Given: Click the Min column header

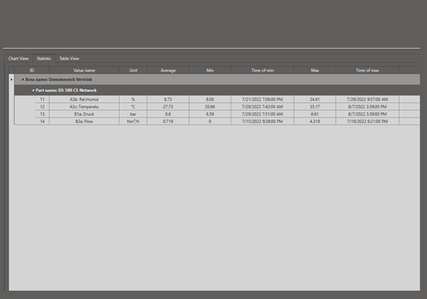Looking at the screenshot, I should (x=210, y=70).
